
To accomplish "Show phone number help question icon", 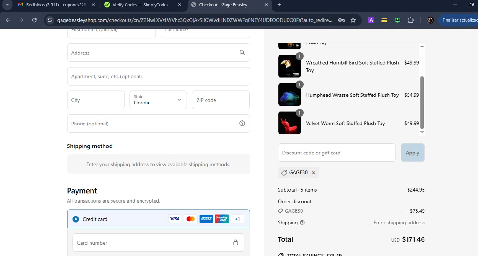I will click(242, 123).
